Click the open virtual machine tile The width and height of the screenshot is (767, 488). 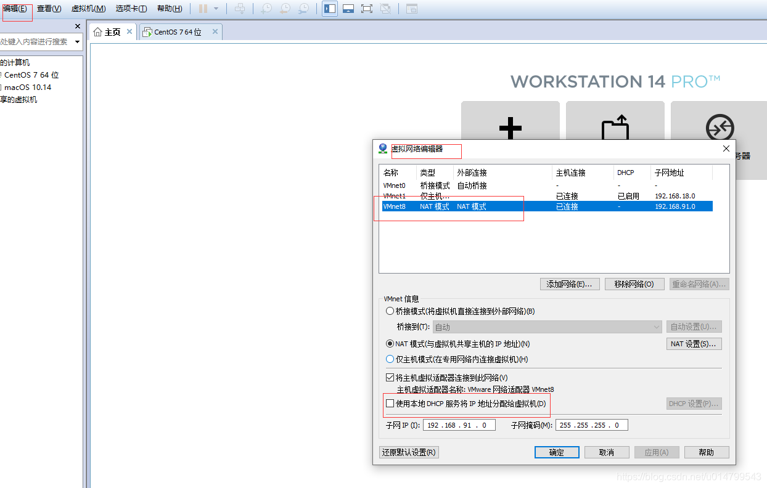pyautogui.click(x=615, y=128)
